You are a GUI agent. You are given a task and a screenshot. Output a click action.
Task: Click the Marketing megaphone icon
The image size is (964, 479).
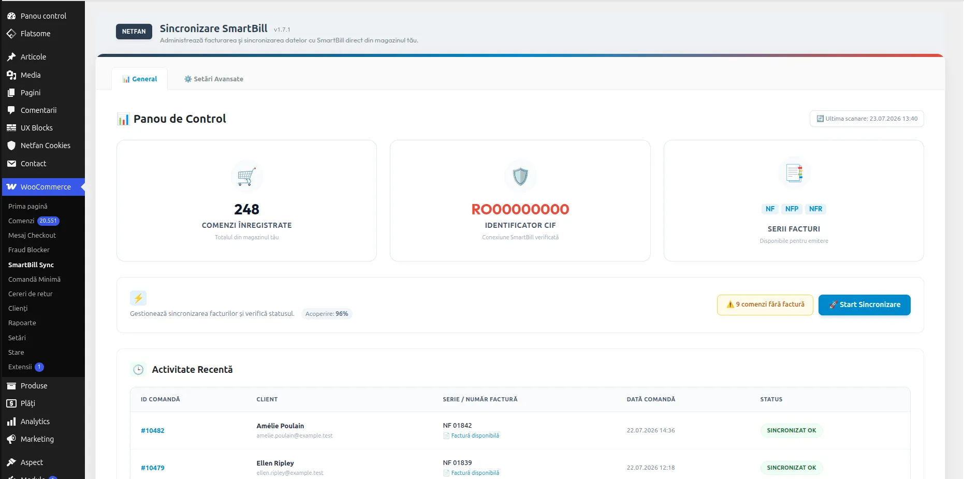(x=11, y=439)
